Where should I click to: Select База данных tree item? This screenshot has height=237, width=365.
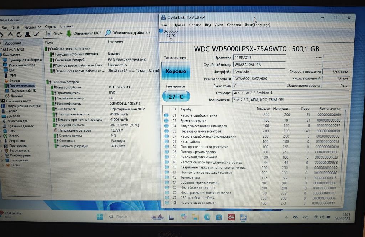[x=17, y=160]
